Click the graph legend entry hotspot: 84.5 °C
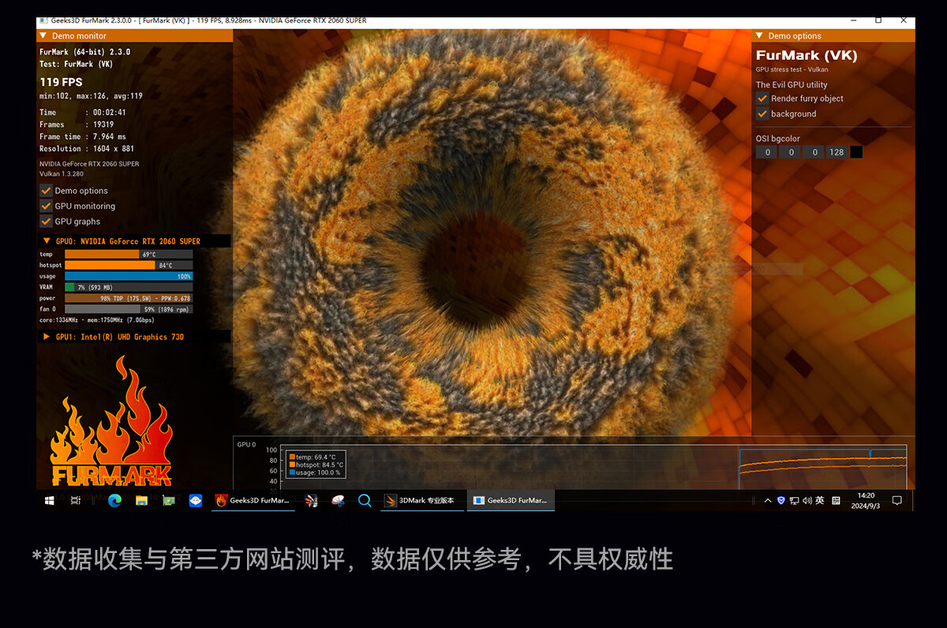The image size is (947, 628). click(x=316, y=465)
